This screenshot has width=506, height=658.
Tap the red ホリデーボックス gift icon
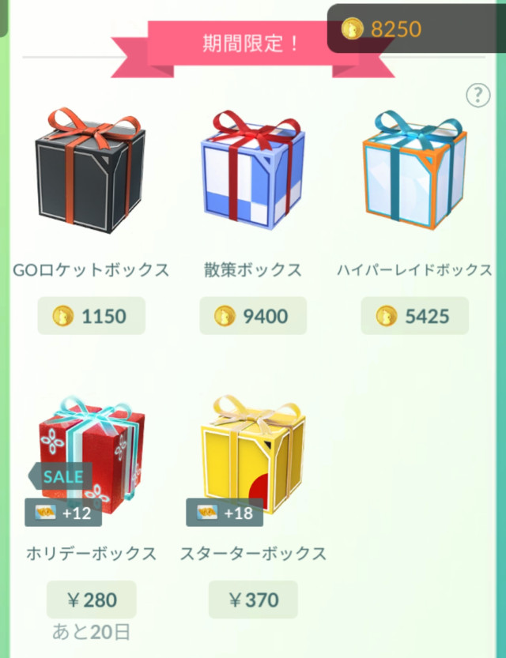[89, 455]
